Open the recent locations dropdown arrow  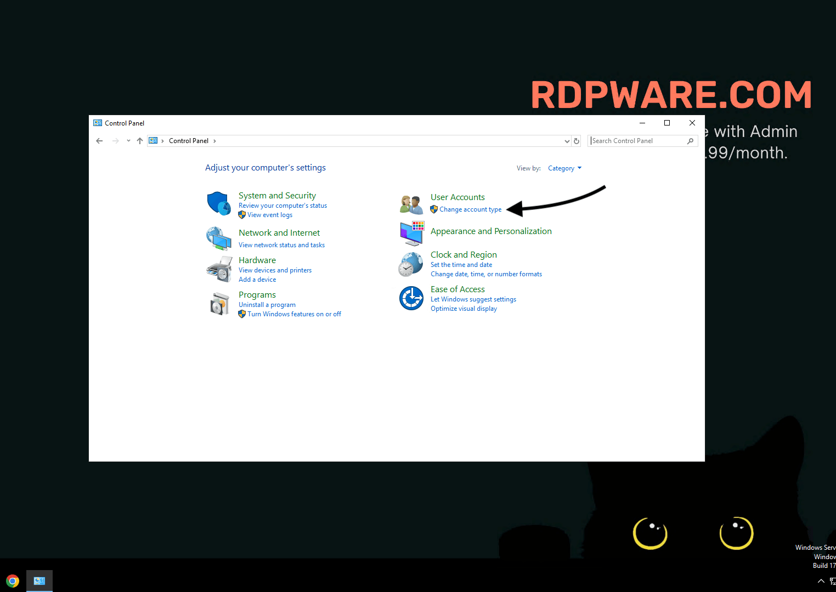(x=128, y=141)
